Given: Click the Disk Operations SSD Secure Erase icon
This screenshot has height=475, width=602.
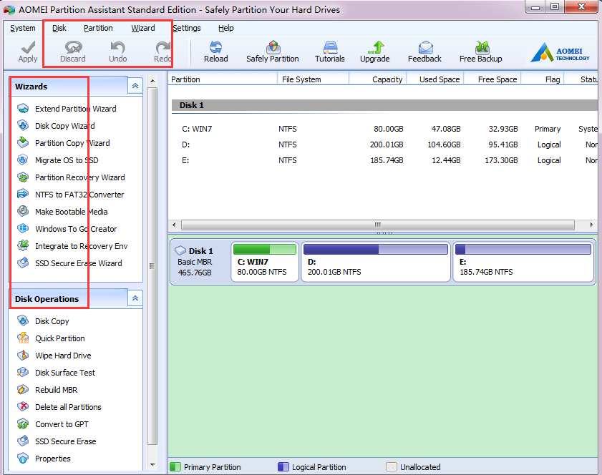Looking at the screenshot, I should point(23,441).
